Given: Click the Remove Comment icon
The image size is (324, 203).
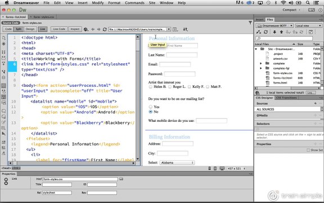Looking at the screenshot, I should 4,117.
